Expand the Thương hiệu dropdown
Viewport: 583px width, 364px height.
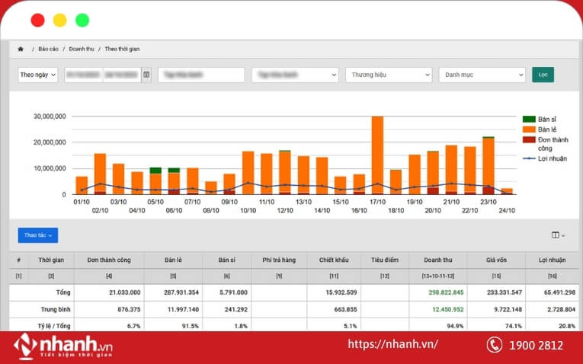[389, 75]
